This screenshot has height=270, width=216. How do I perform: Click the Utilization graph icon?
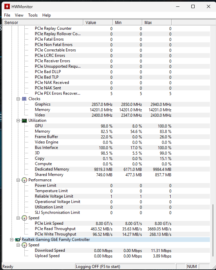point(24,120)
